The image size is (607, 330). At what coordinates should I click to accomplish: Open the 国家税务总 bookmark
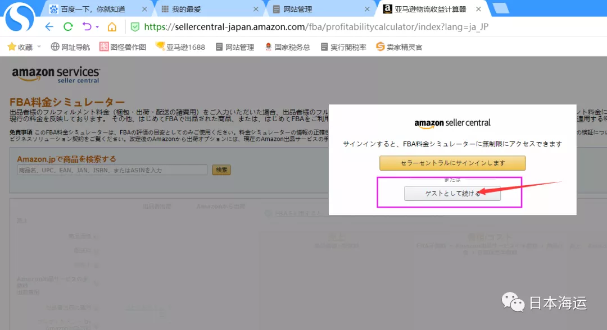(287, 47)
